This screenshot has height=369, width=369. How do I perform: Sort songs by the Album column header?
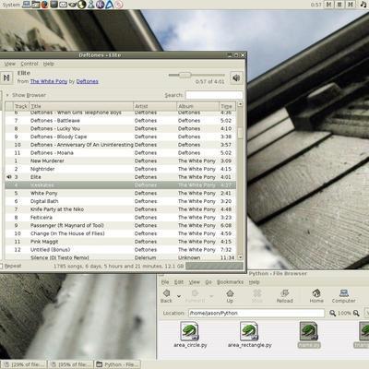(x=197, y=106)
